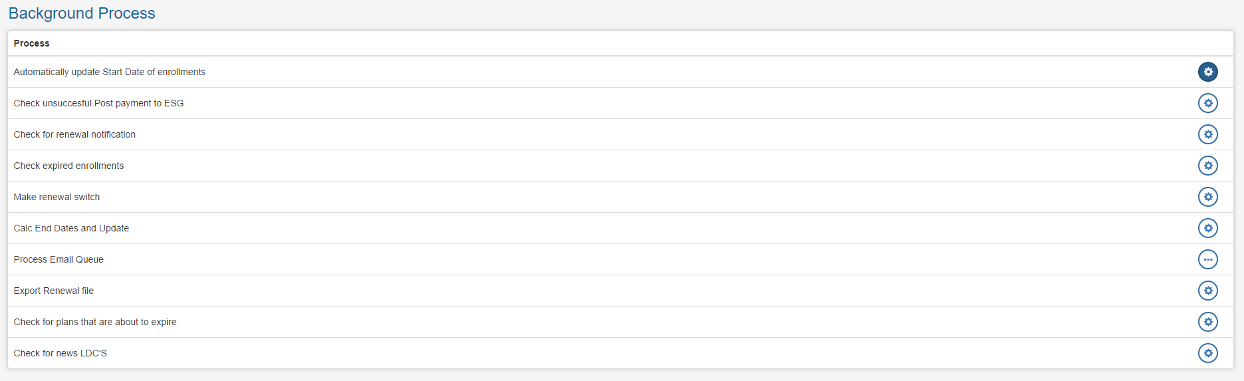
Task: Select the Check expired enrollments row text
Action: click(69, 166)
